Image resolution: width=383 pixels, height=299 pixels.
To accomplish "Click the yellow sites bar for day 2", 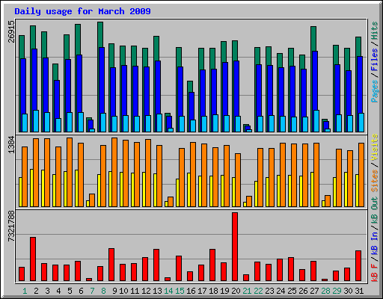I will click(31, 188).
